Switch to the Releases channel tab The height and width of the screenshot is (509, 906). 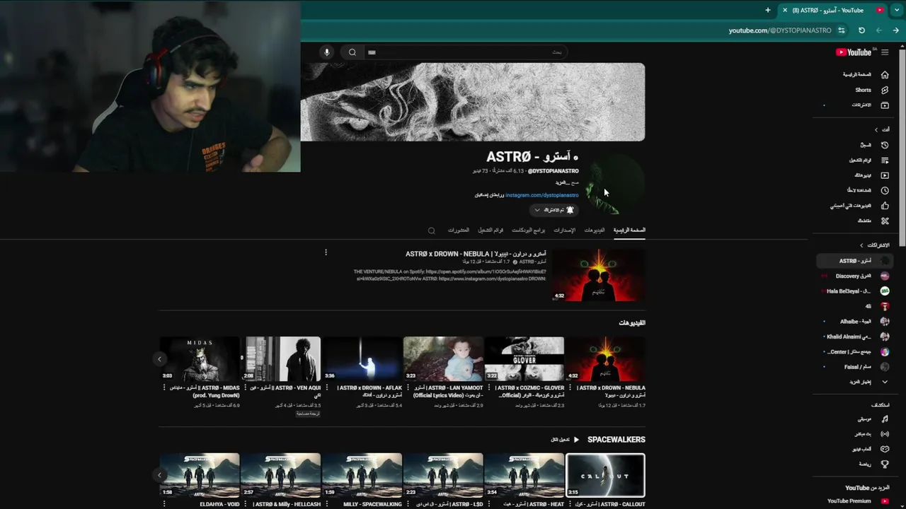[x=564, y=230]
